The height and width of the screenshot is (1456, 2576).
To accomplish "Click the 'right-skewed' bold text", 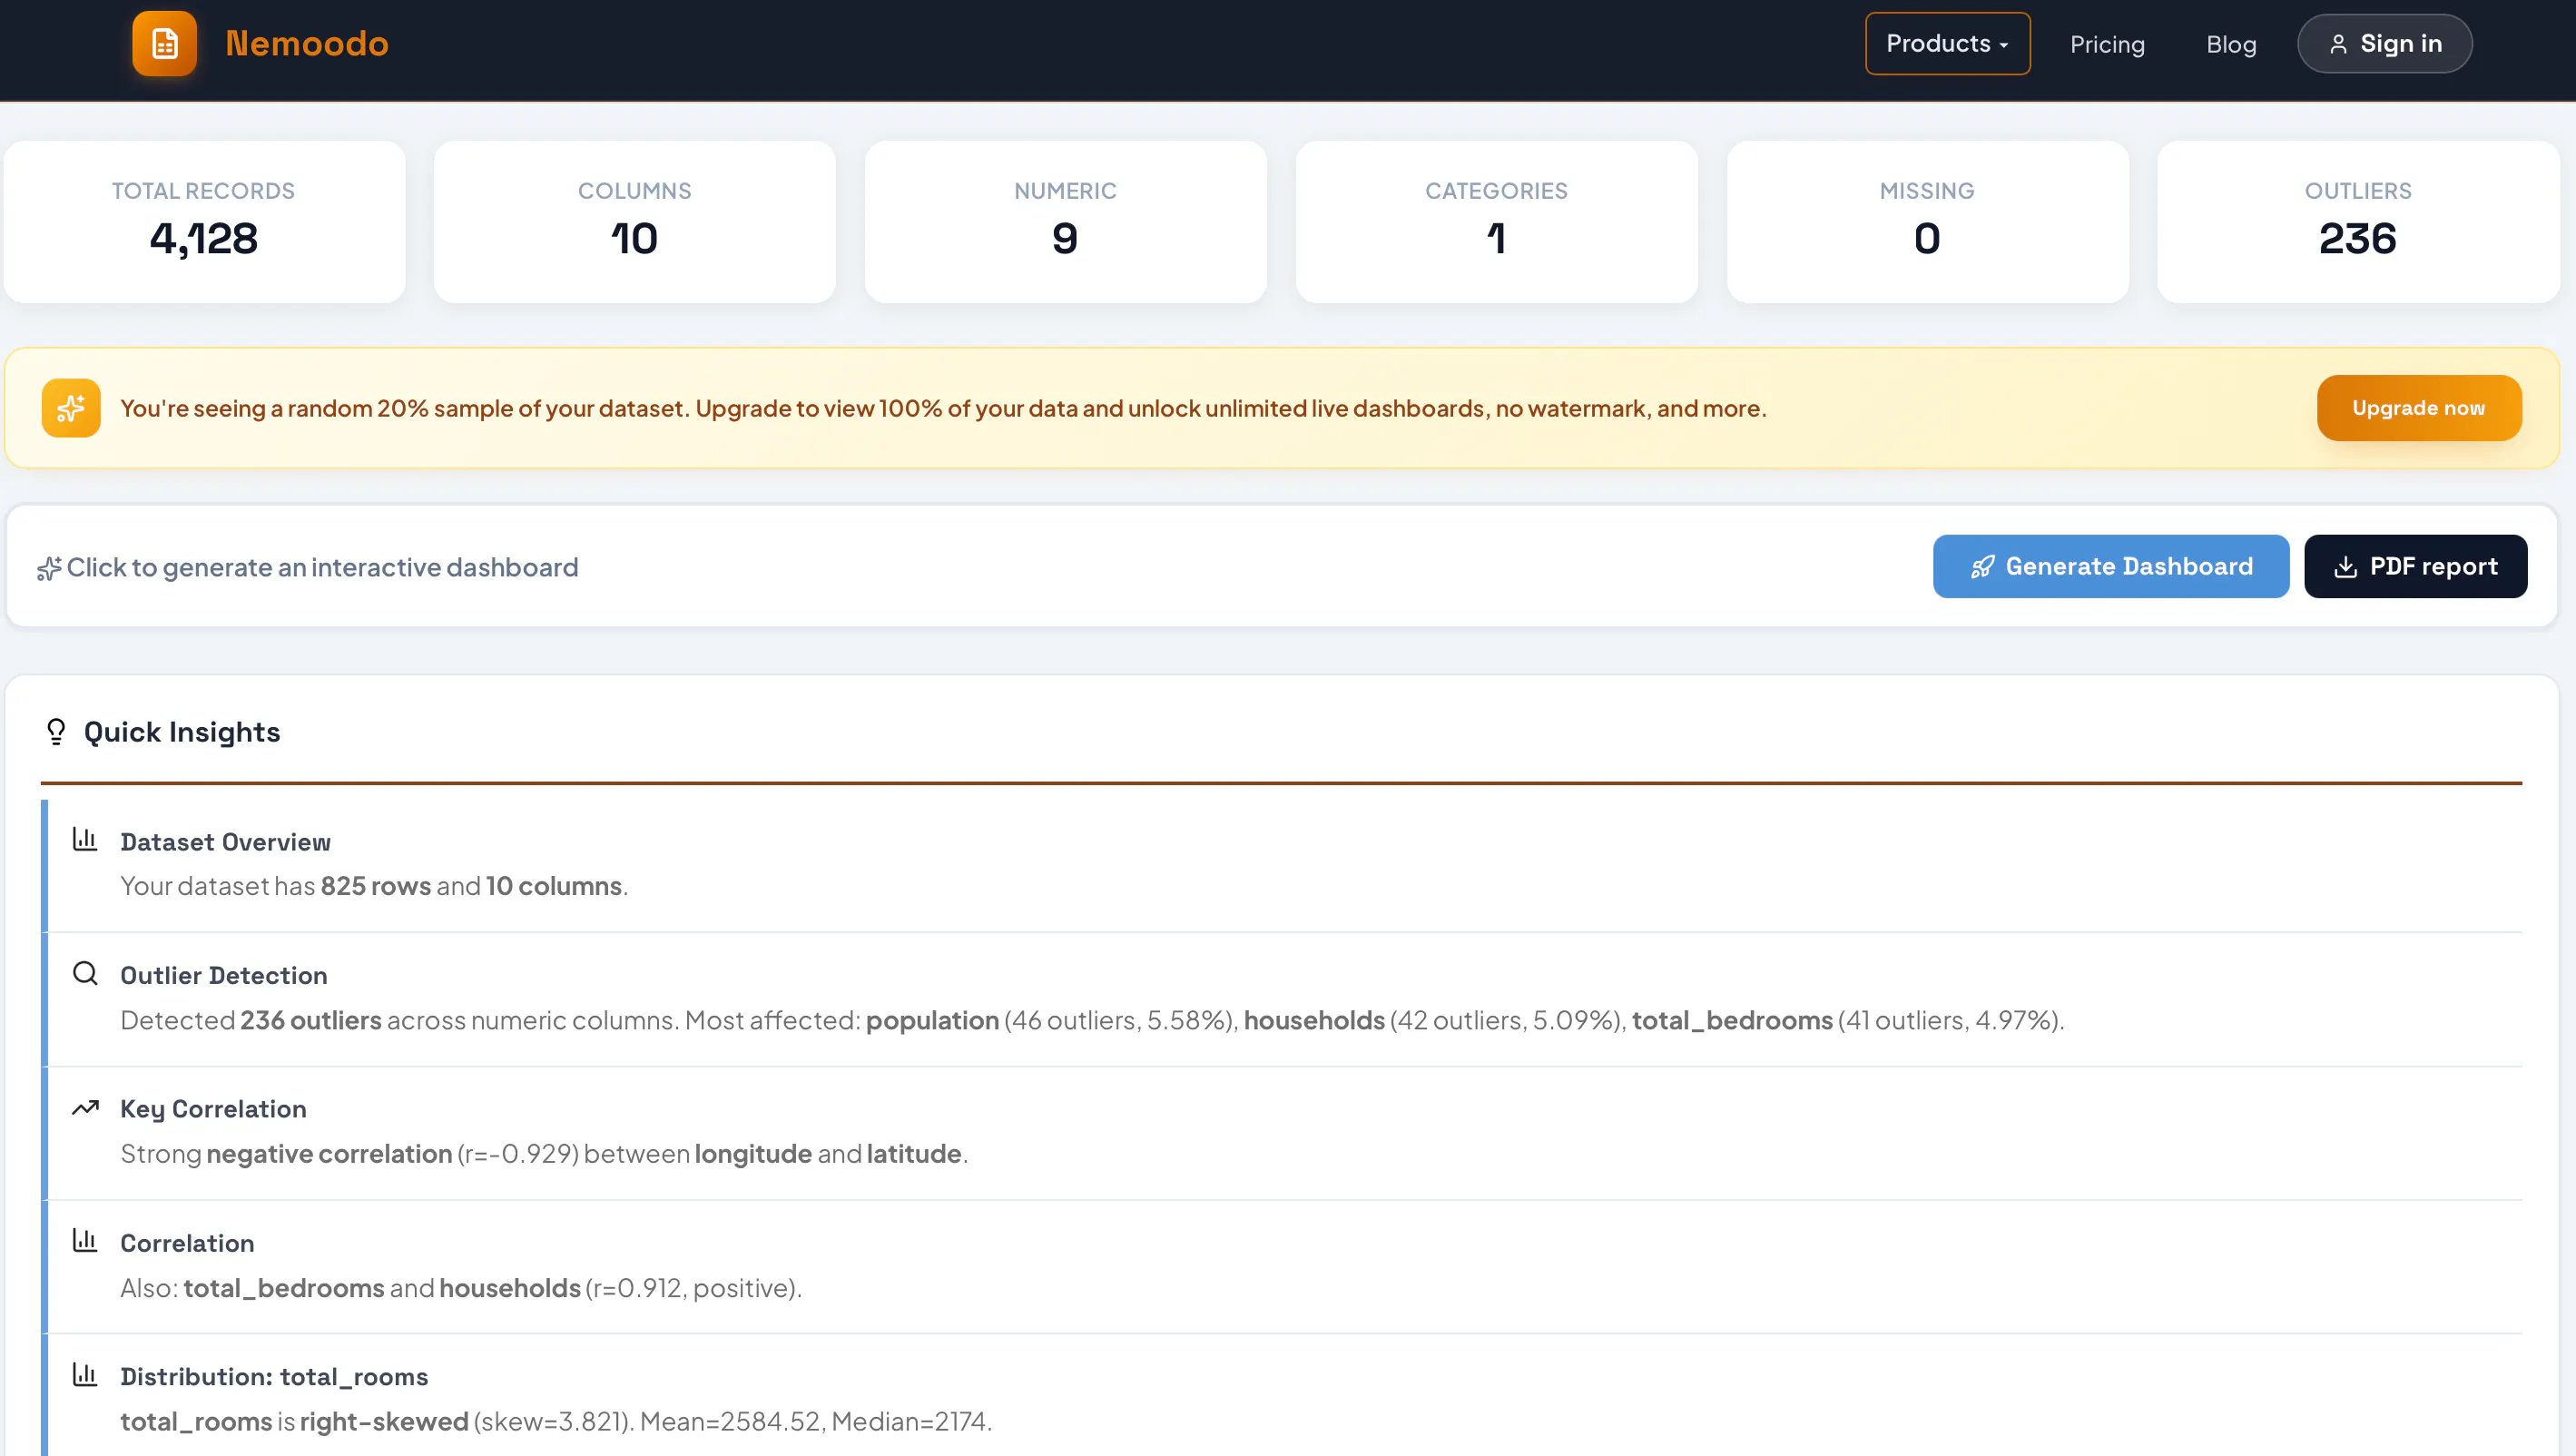I will (x=384, y=1421).
